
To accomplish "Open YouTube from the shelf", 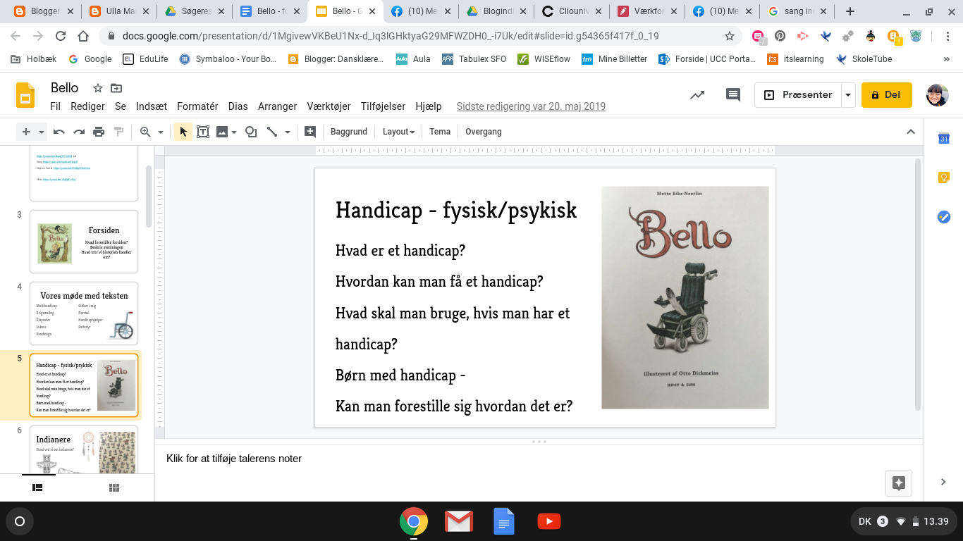I will 549,521.
